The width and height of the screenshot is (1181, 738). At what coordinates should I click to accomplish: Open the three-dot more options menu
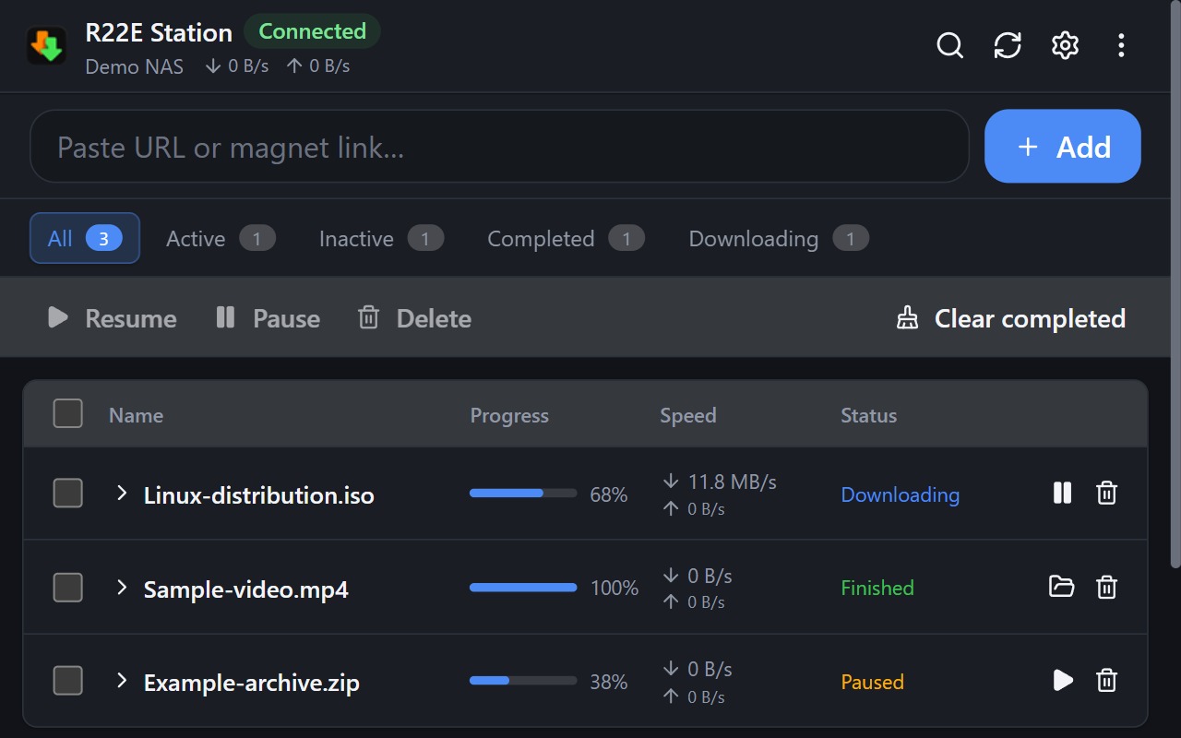[1121, 45]
